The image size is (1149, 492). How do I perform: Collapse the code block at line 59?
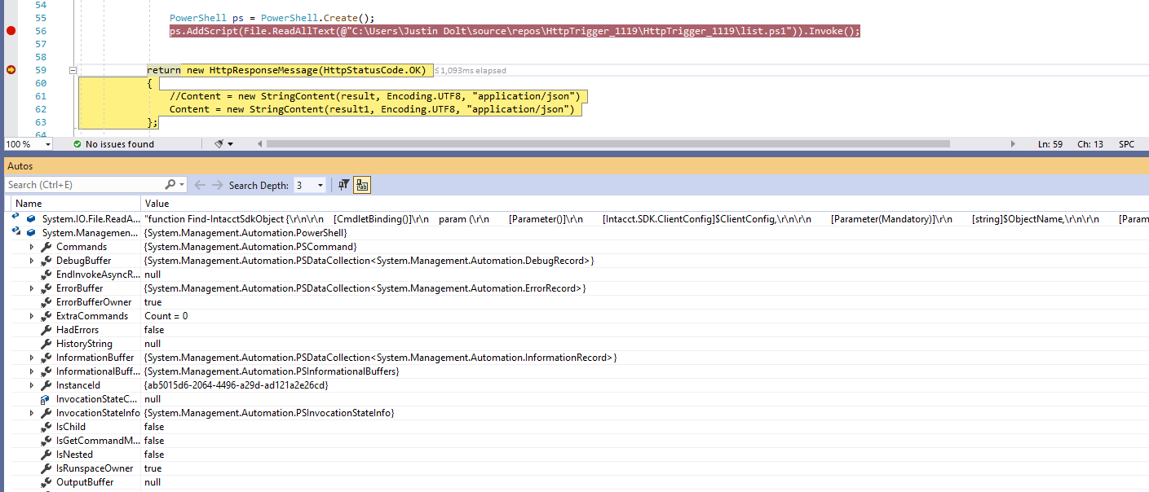pos(73,71)
